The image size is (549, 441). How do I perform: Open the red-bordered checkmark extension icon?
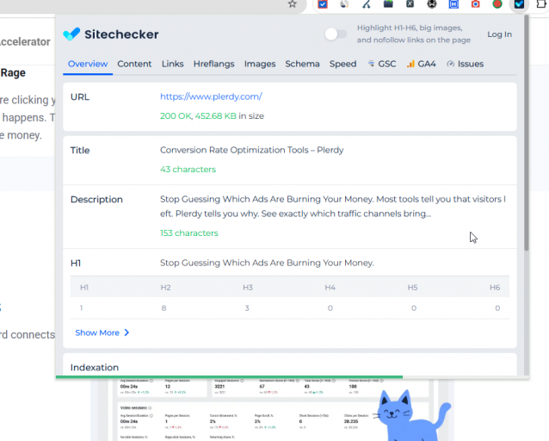tap(323, 3)
